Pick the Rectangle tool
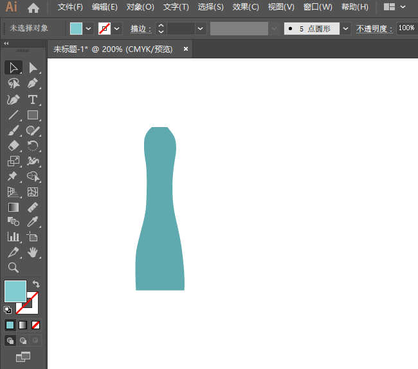 coord(33,116)
